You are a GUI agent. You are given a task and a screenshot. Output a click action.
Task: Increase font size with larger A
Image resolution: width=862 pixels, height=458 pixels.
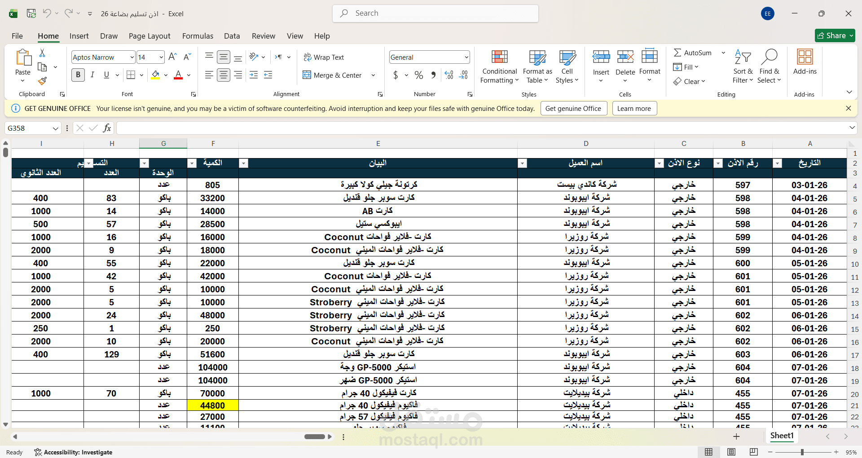172,57
